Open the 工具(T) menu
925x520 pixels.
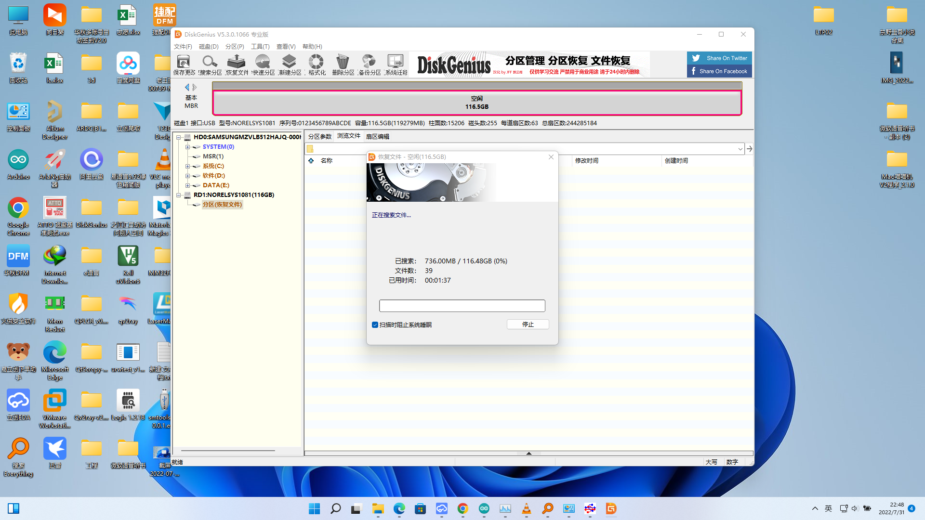point(260,47)
